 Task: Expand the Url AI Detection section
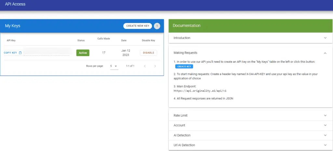point(251,145)
